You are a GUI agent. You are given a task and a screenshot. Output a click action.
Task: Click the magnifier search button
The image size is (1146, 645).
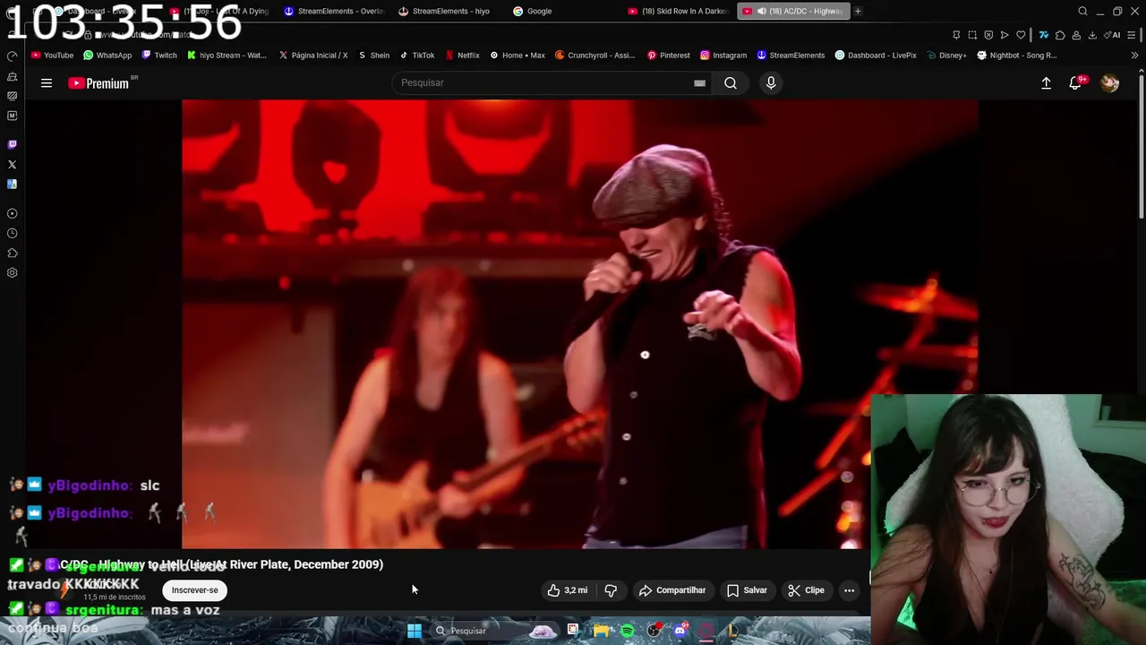tap(731, 82)
